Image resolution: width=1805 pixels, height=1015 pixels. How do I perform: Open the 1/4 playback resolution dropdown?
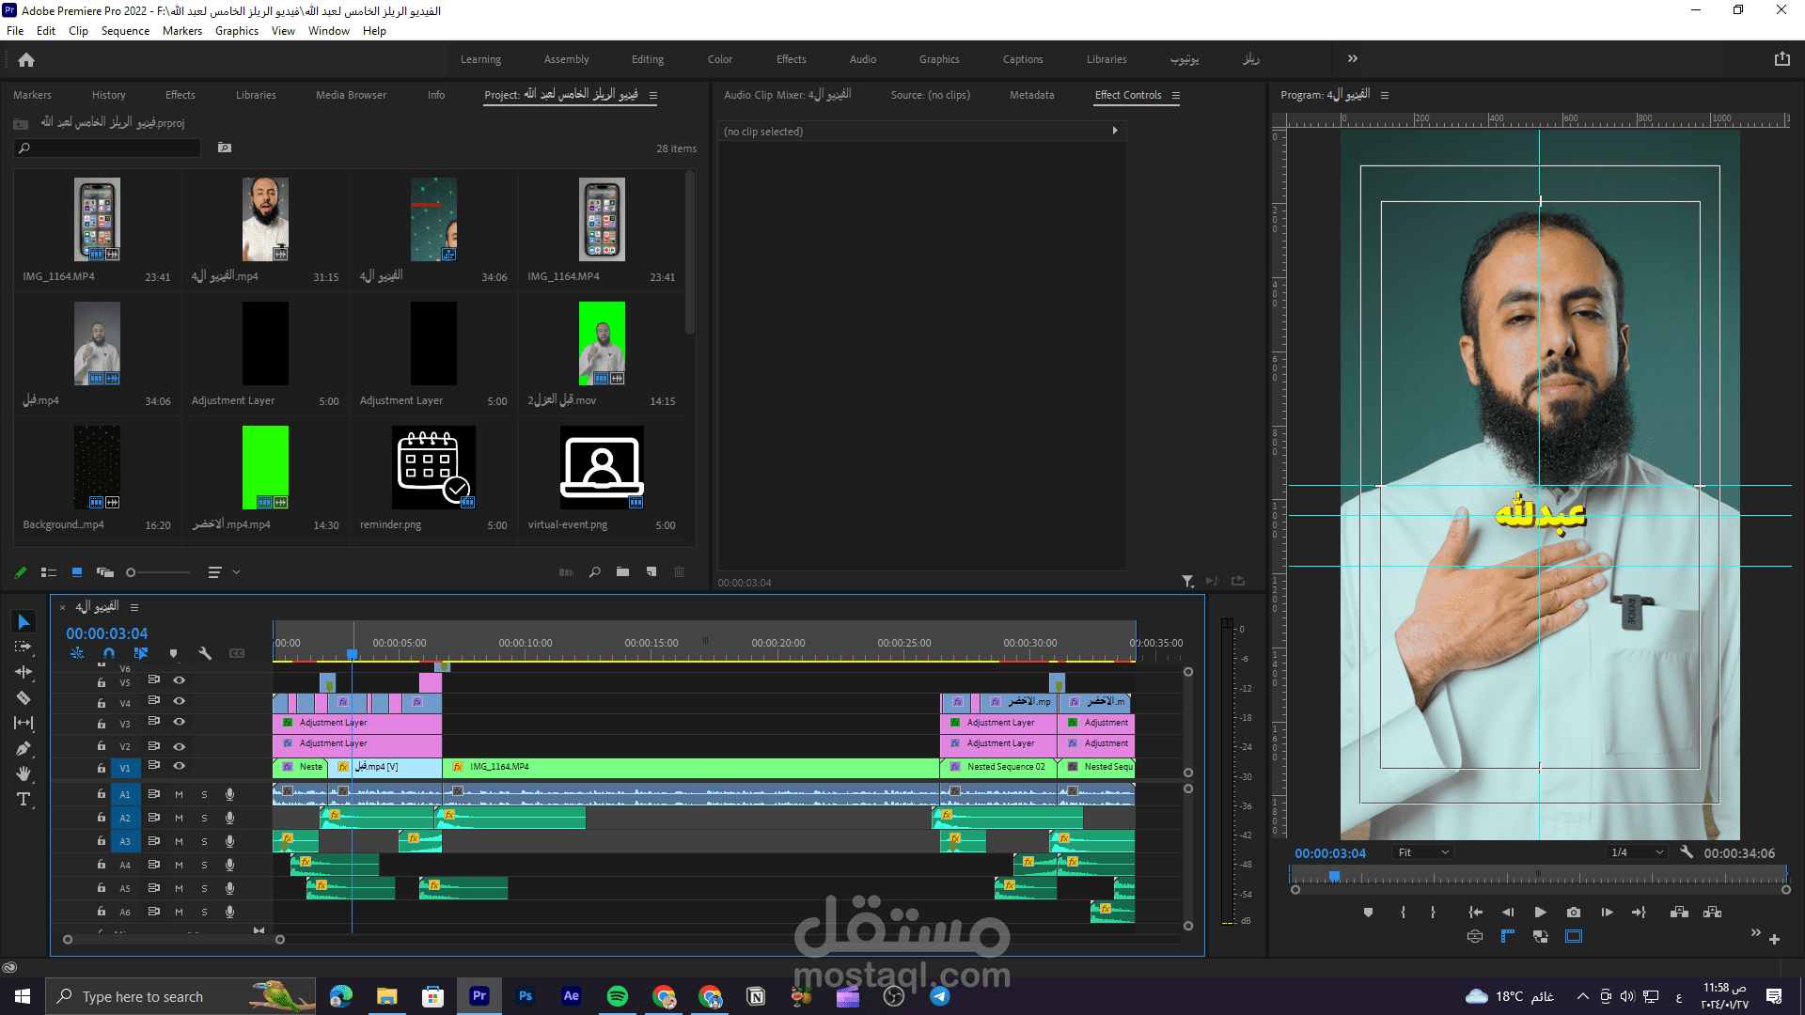(1637, 852)
